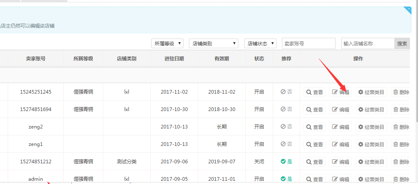Image resolution: width=418 pixels, height=184 pixels.
Task: Open 经营类目 for the zeng2 store
Action: pyautogui.click(x=371, y=127)
